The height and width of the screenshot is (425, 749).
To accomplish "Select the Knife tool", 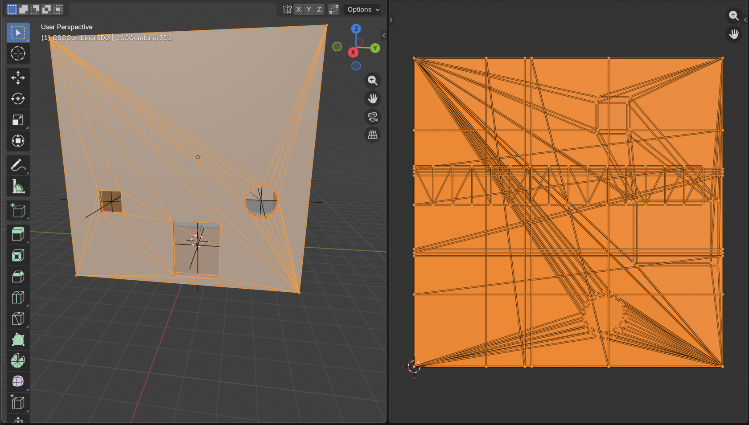I will 18,318.
